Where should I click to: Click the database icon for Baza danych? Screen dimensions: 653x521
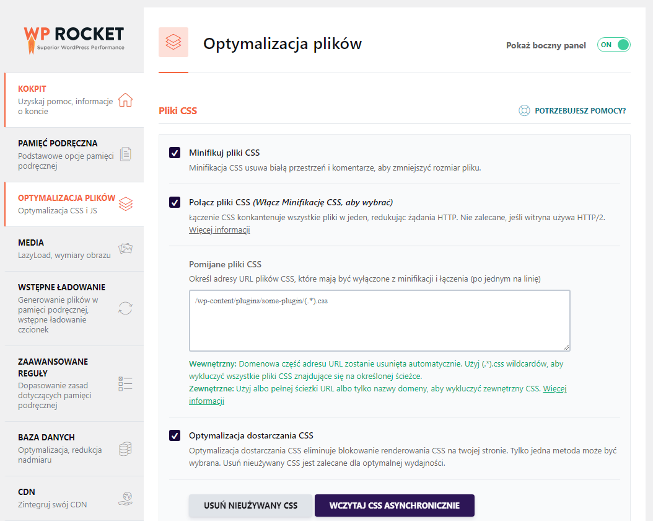click(x=125, y=448)
